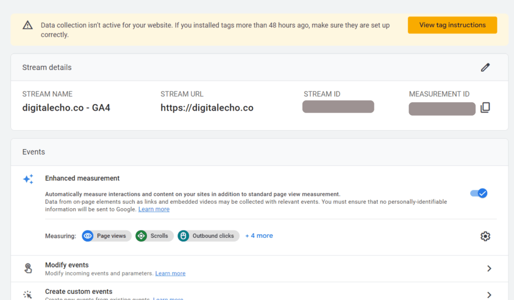Edit stream details with the pencil icon

coord(485,68)
